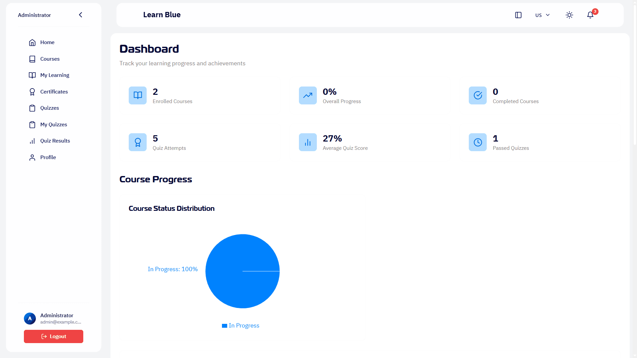Click the admin@example.c... email text
637x358 pixels.
(61, 322)
